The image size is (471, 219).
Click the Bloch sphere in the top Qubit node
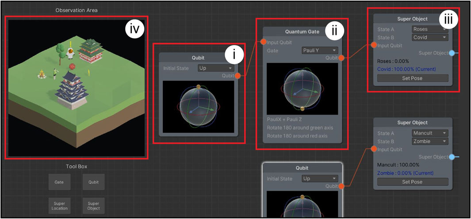198,107
